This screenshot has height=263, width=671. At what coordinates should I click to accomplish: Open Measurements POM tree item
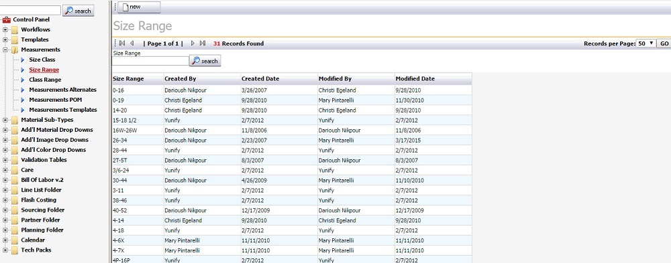(x=55, y=100)
